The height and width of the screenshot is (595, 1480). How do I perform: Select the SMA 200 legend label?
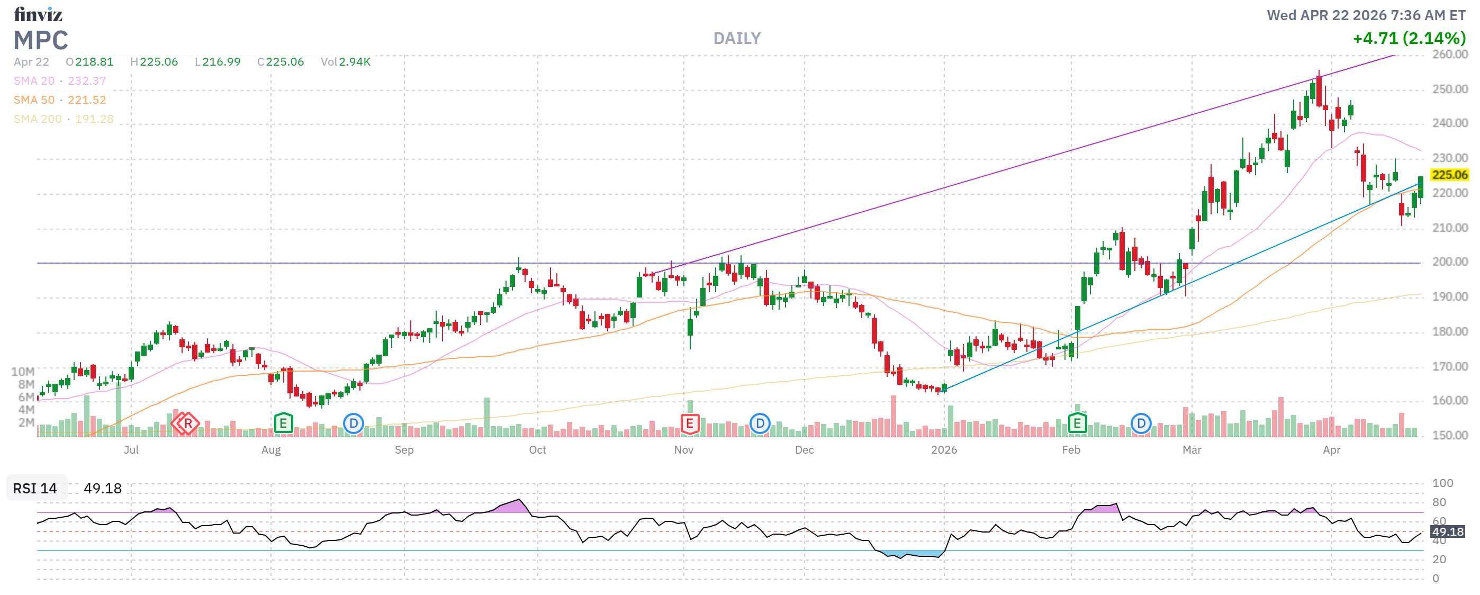click(38, 119)
